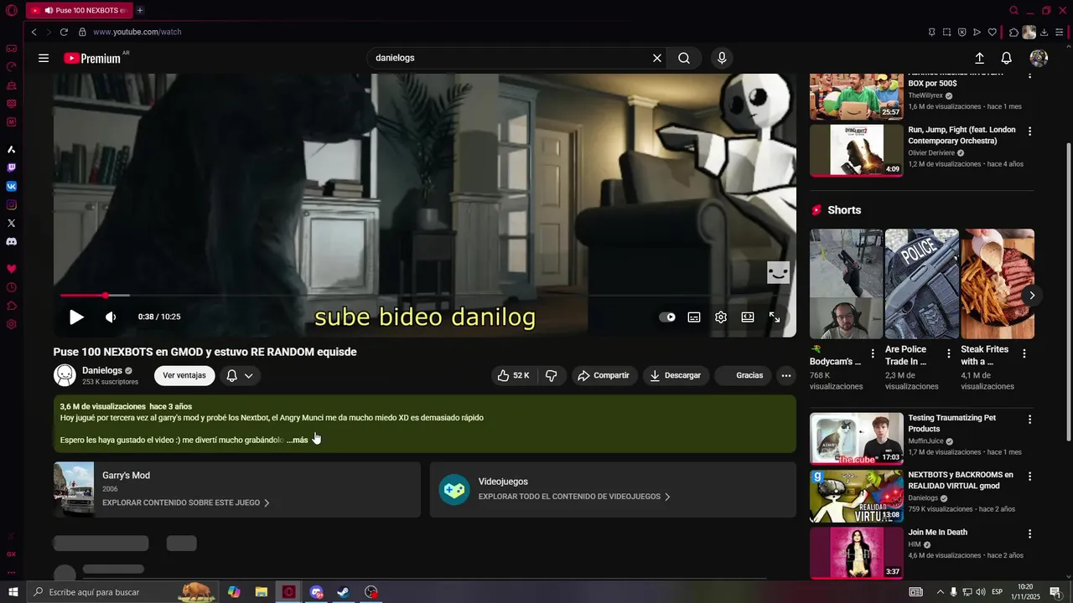Select the Puse 100 NEXBOTS browser tab
The width and height of the screenshot is (1073, 603).
tap(79, 10)
